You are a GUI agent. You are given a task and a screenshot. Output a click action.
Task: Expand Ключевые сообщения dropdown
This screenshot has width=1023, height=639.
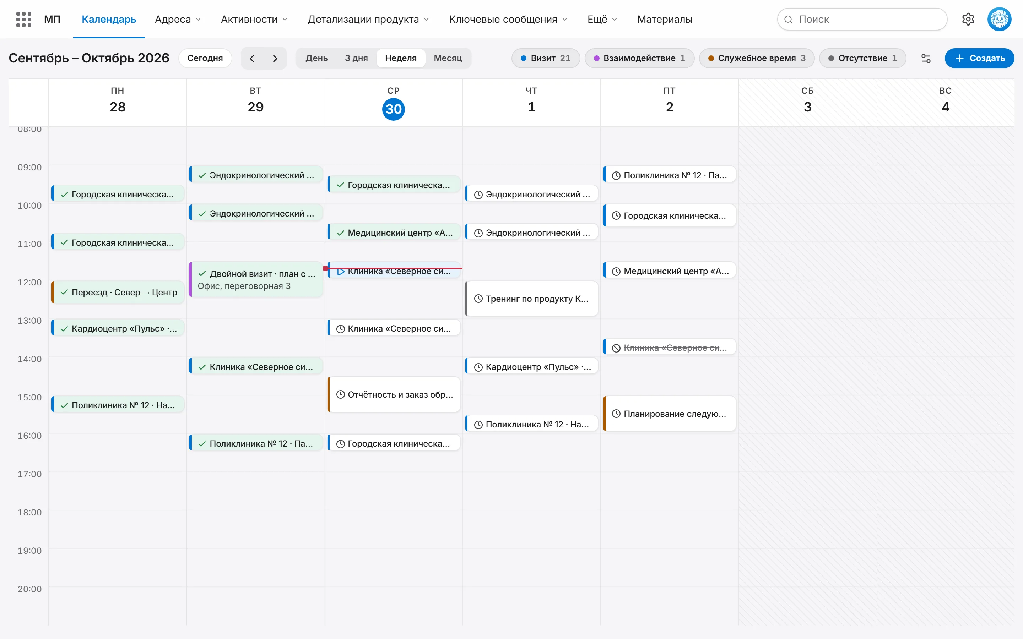[508, 20]
